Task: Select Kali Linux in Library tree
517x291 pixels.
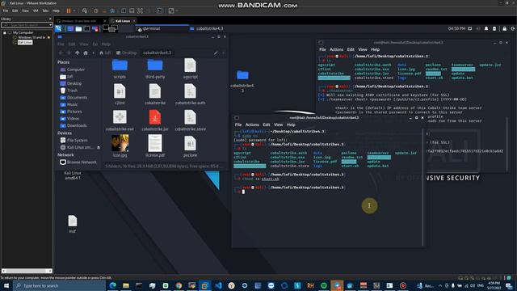Action: (25, 42)
